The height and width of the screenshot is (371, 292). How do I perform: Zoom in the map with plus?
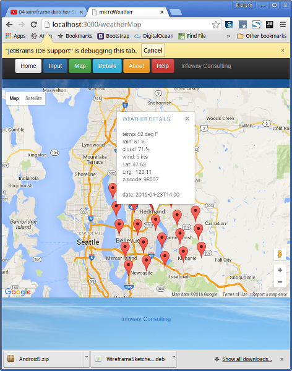pyautogui.click(x=280, y=270)
